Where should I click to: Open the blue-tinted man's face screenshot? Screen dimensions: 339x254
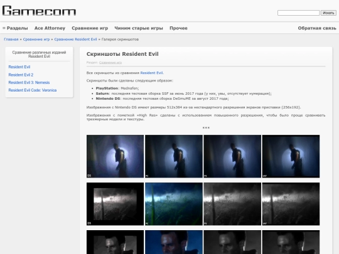[174, 242]
